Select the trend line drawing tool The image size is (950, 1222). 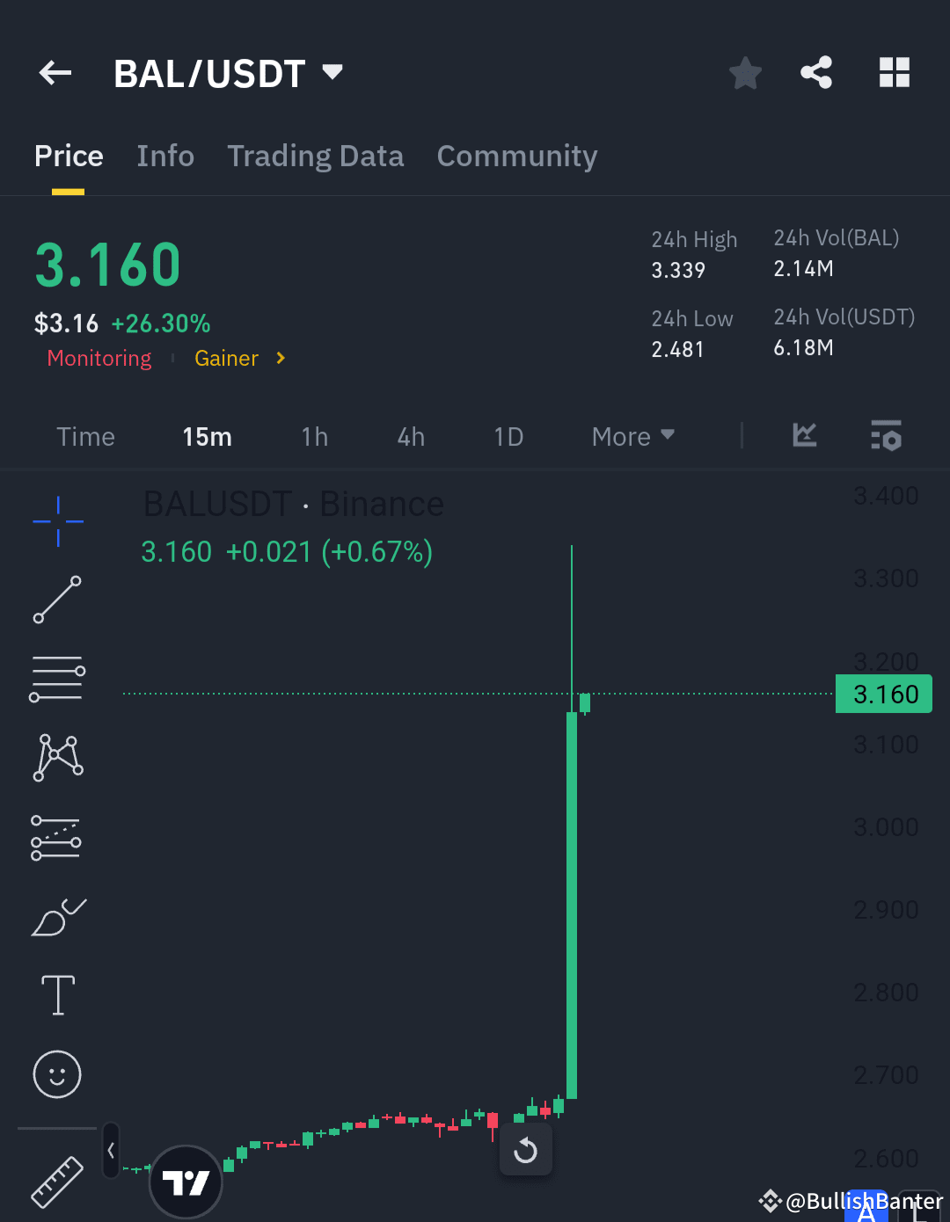(57, 600)
